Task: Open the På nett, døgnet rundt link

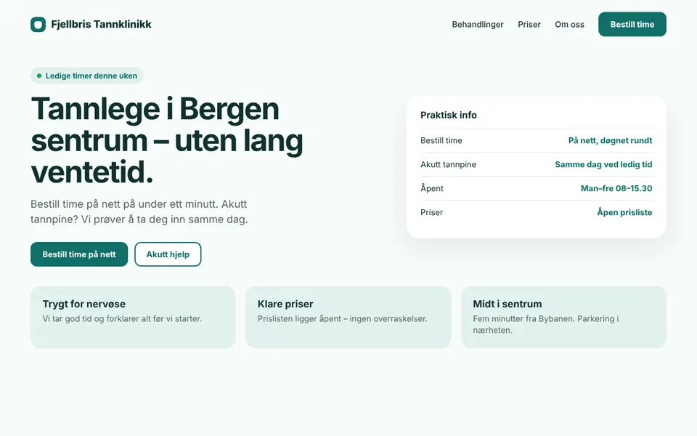Action: pos(610,140)
